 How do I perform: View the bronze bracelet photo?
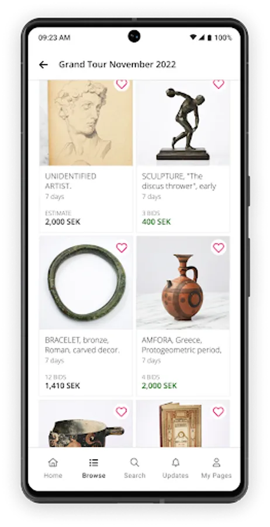click(86, 283)
